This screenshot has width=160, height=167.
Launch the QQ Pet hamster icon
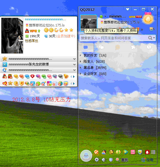111,152
